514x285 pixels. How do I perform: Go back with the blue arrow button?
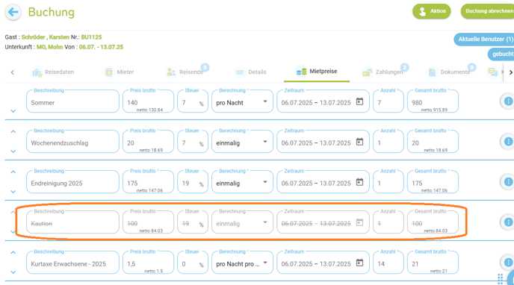click(x=13, y=12)
